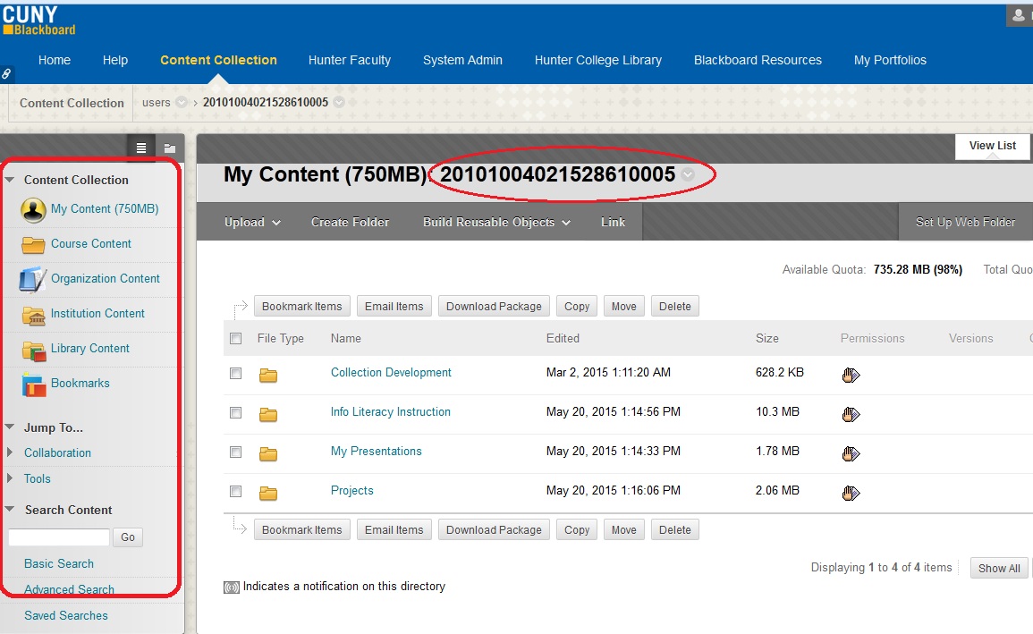This screenshot has width=1033, height=634.
Task: Click Set Up Web Folder
Action: (965, 223)
